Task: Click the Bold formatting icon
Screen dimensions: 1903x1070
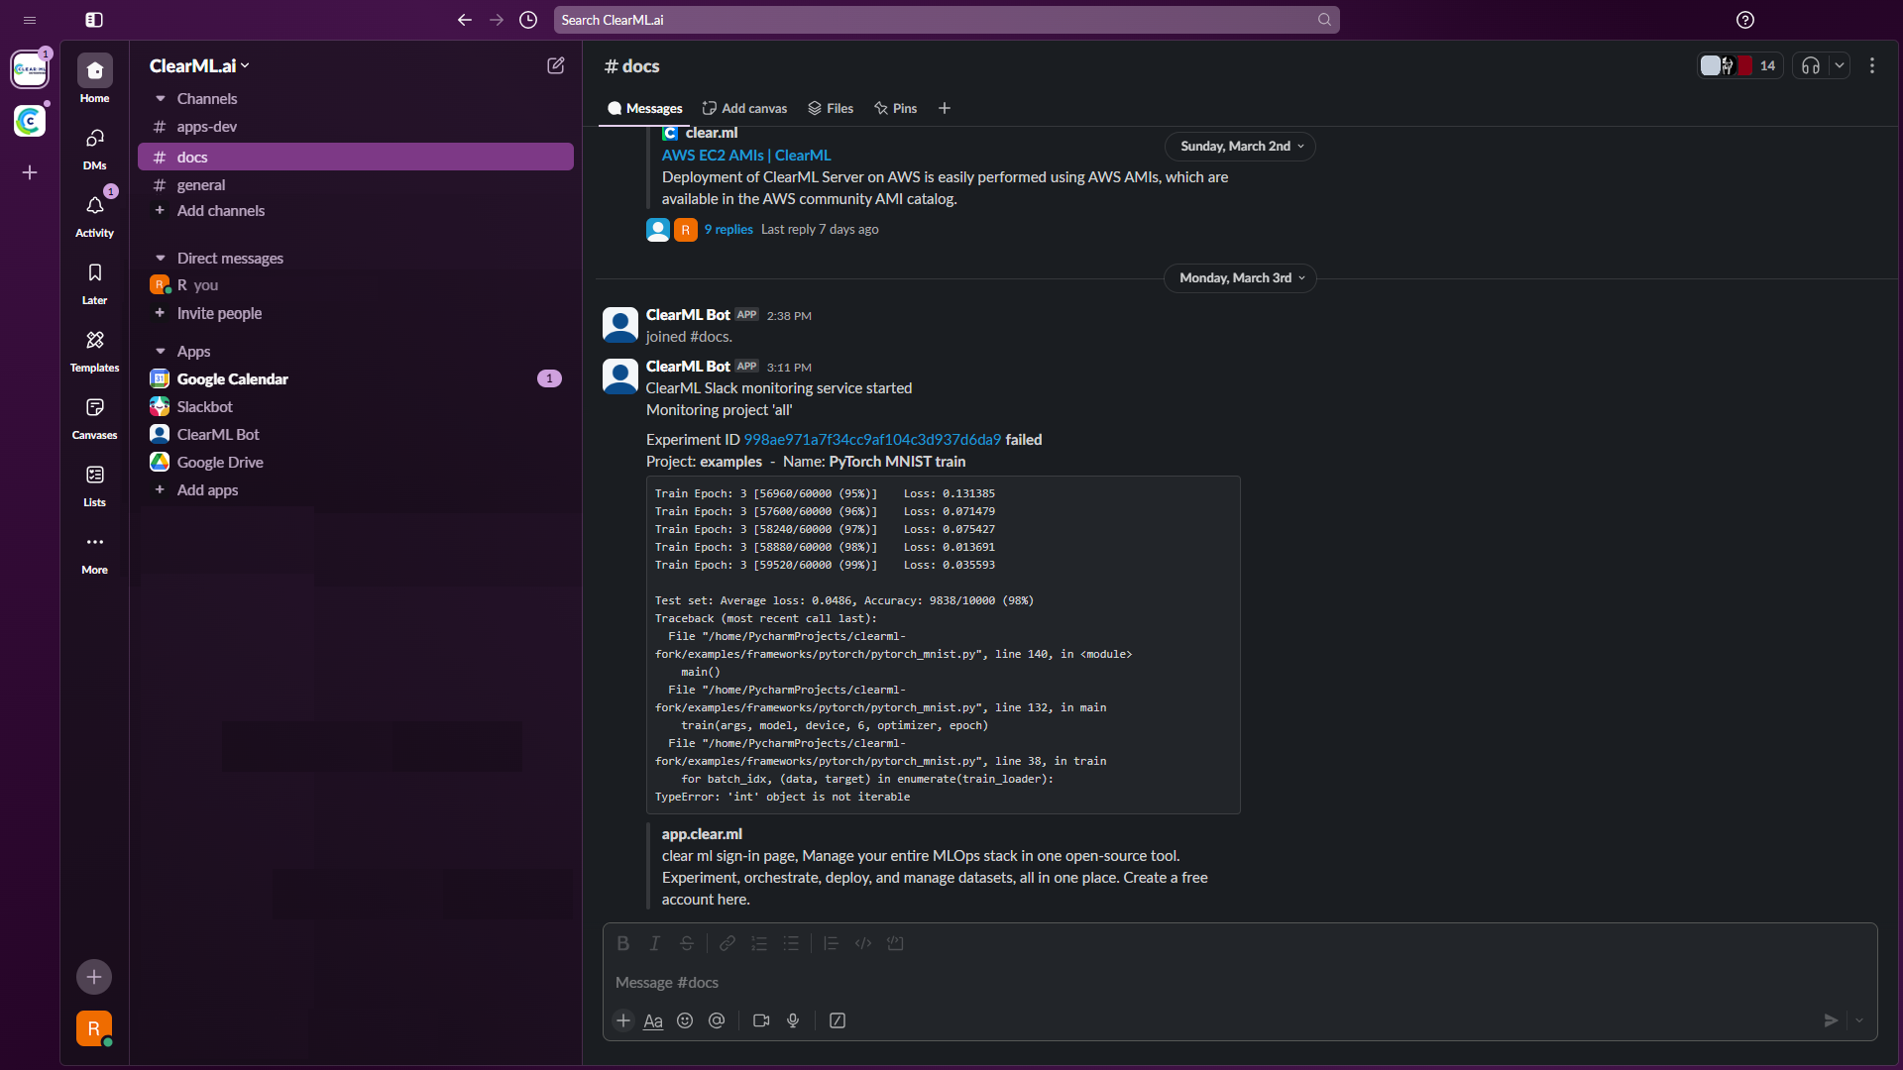Action: (x=623, y=943)
